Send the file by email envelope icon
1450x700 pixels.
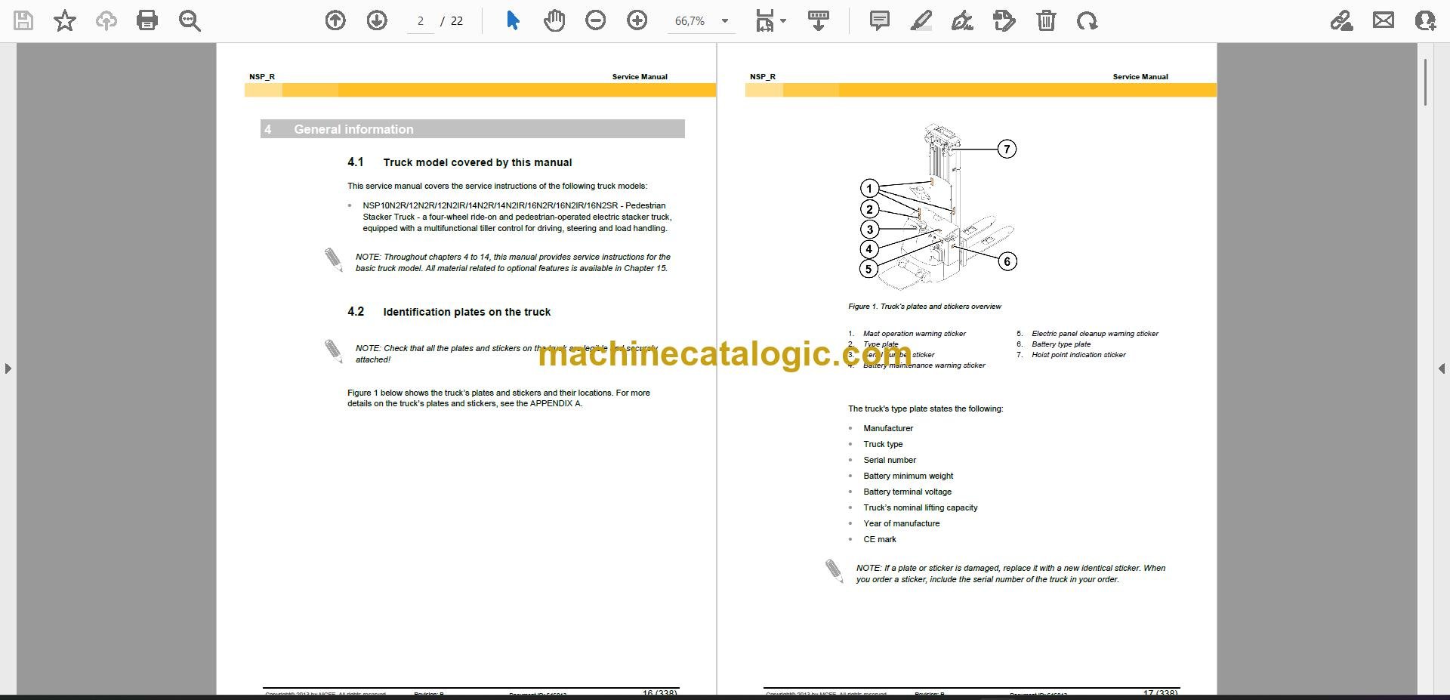click(x=1384, y=20)
